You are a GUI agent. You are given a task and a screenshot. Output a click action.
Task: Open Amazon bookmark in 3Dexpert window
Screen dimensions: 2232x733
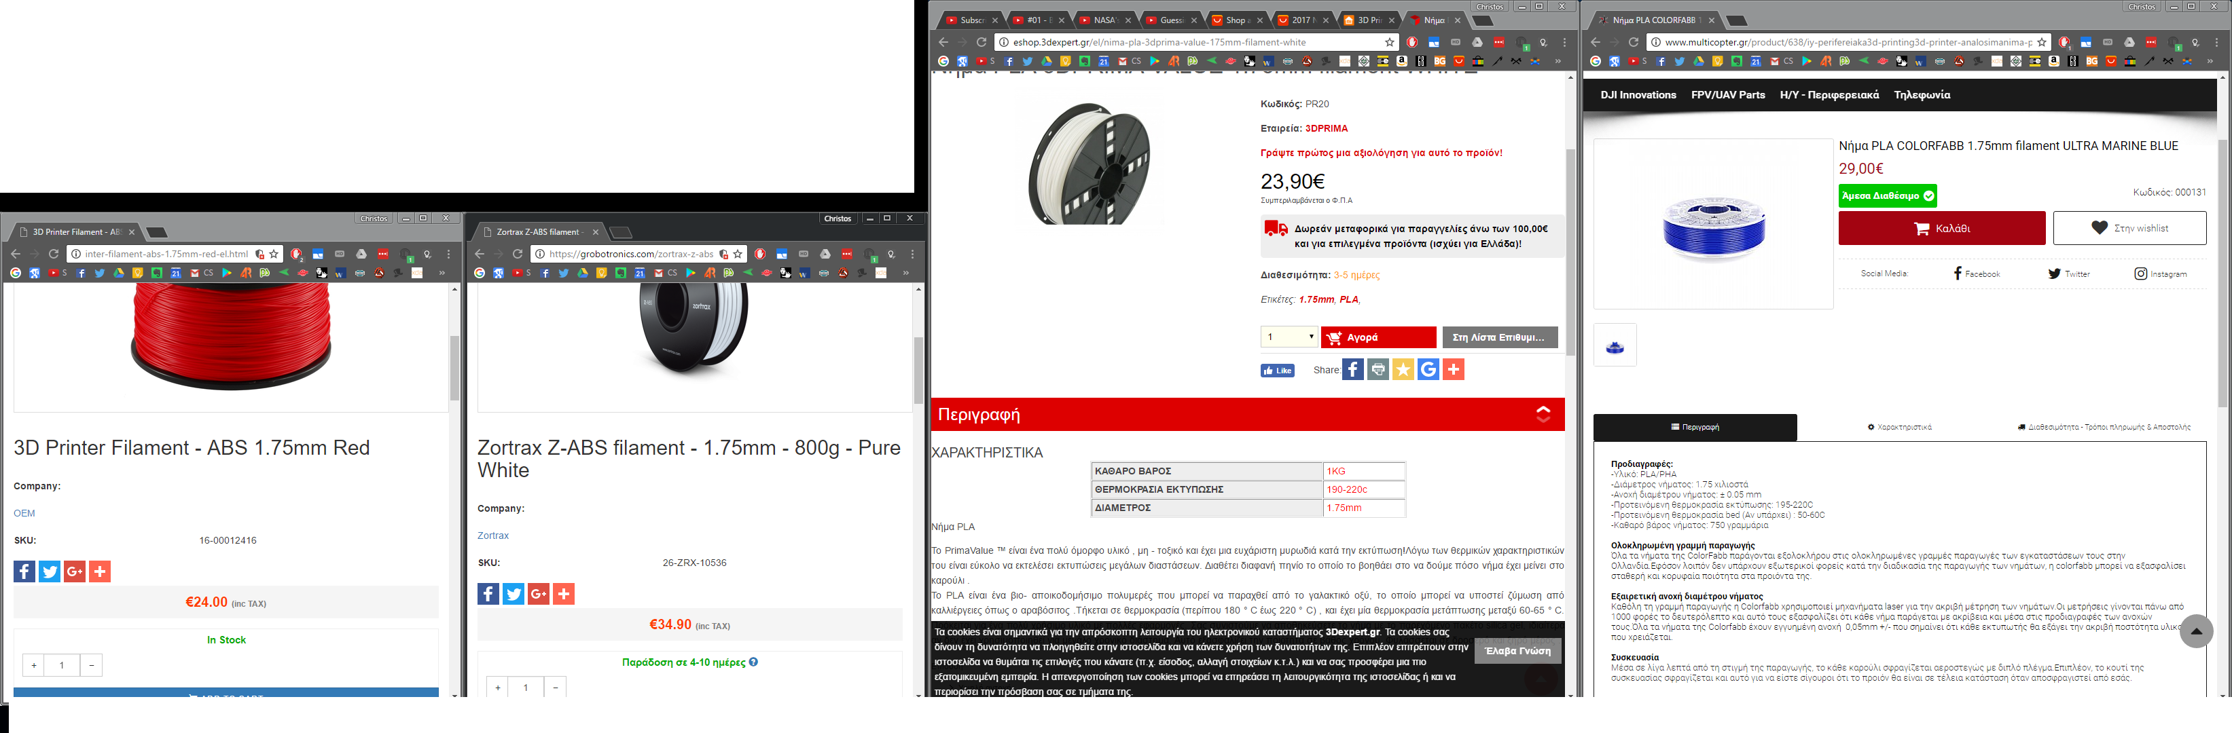pyautogui.click(x=1401, y=62)
